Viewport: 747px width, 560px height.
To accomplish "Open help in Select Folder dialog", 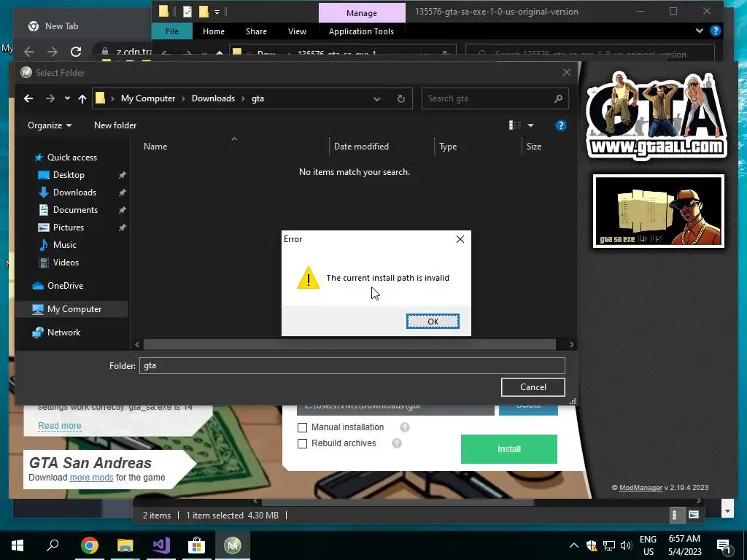I will pyautogui.click(x=561, y=125).
